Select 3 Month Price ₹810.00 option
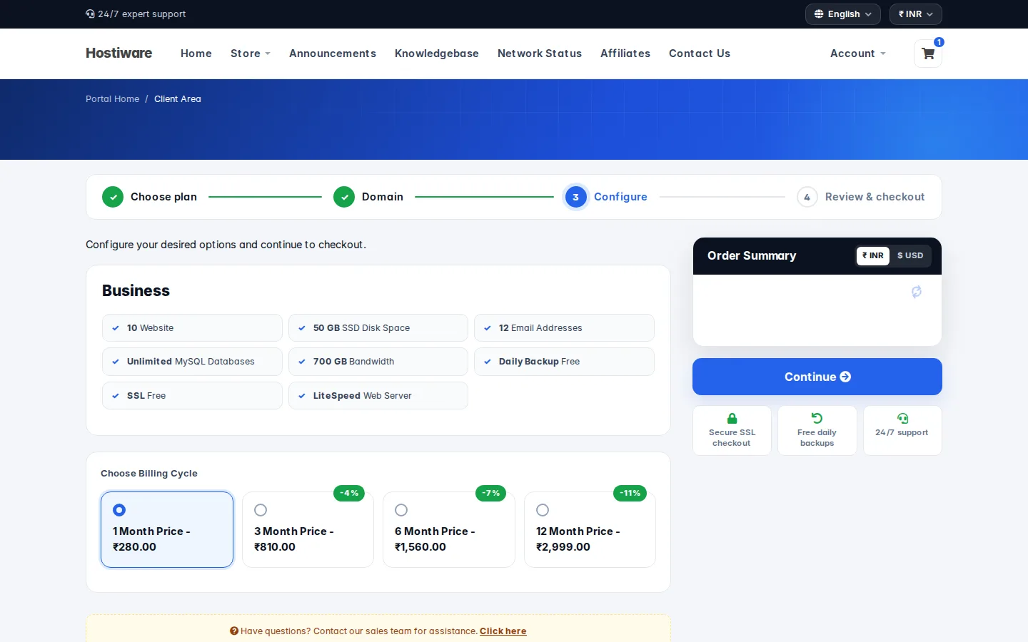The image size is (1028, 642). point(308,529)
